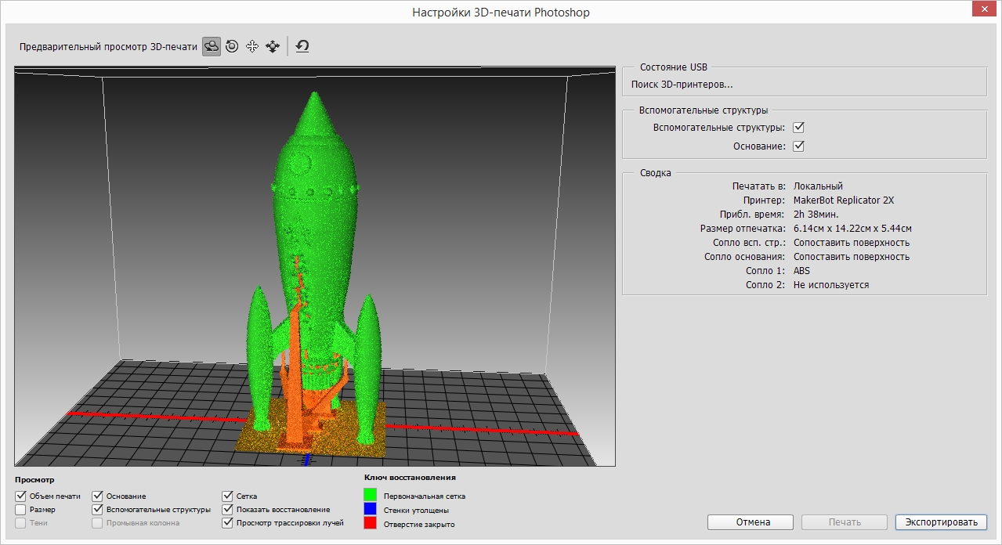Screen dimensions: 1002x545
Task: Enable the Размер view checkbox
Action: pos(20,509)
